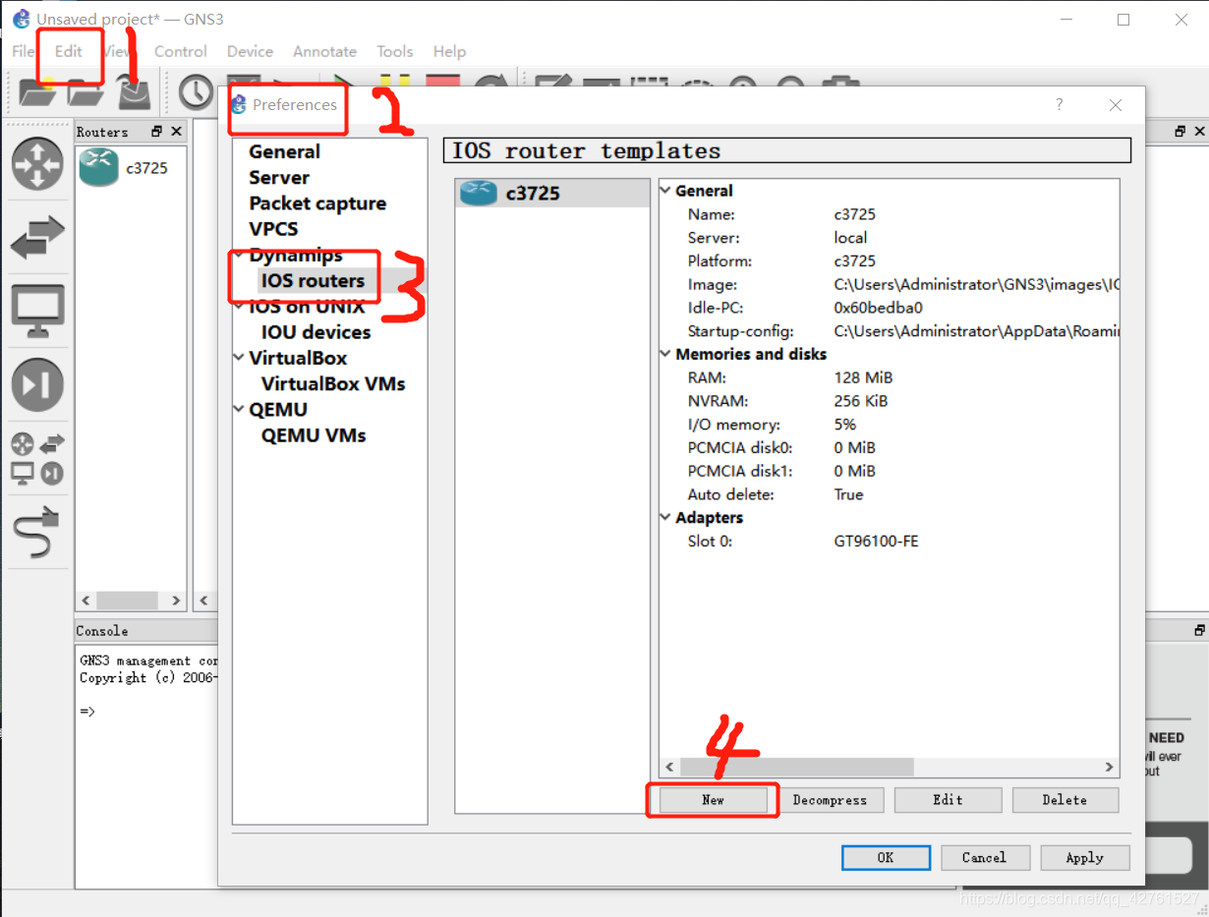Collapse the VirtualBox tree node
Viewport: 1209px width, 917px height.
point(239,358)
